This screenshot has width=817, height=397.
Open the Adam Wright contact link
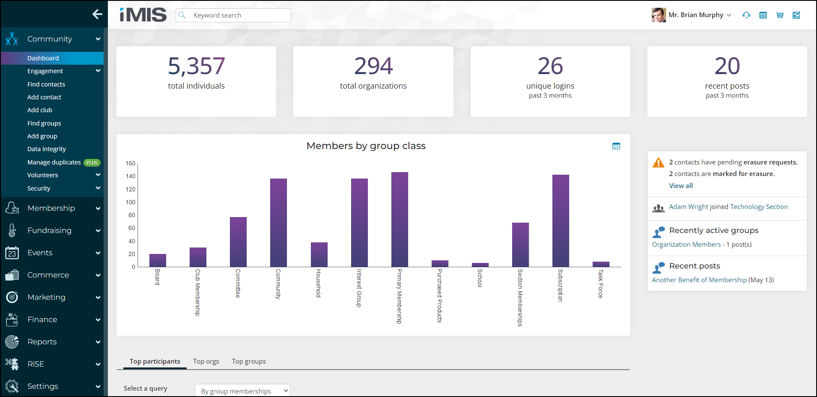[x=689, y=207]
